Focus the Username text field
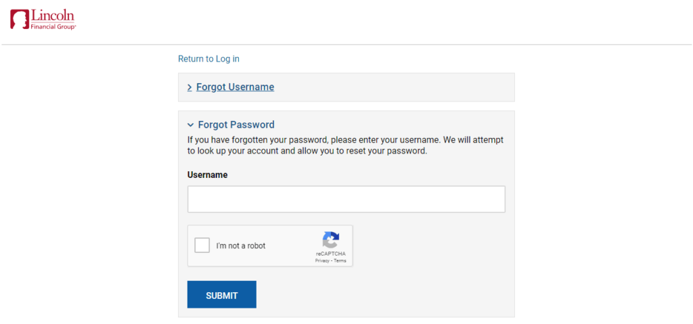 pyautogui.click(x=346, y=199)
